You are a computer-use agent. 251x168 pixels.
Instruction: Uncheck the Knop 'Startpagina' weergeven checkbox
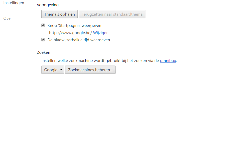[43, 26]
